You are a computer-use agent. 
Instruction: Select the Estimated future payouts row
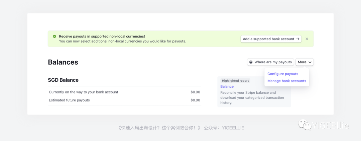[69, 100]
